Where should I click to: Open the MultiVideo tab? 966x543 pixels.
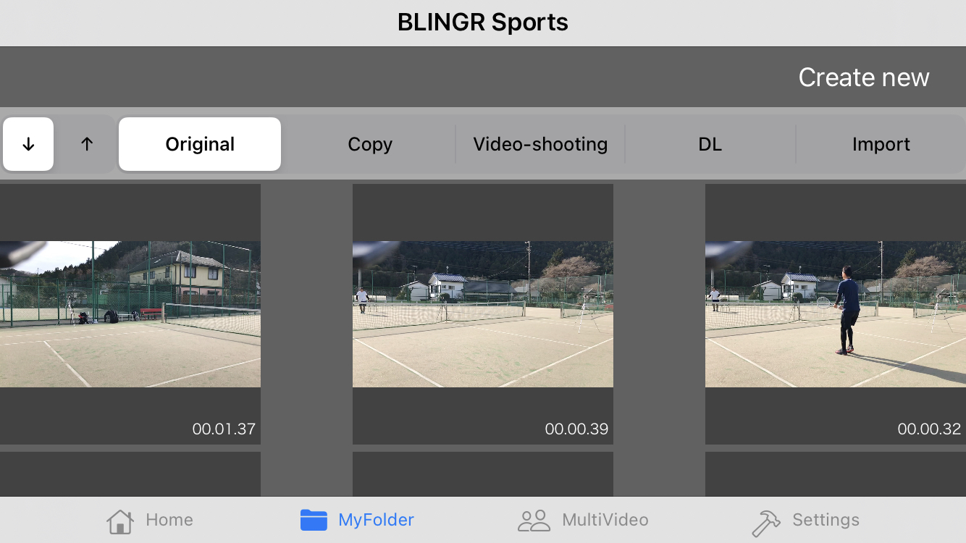pos(583,520)
